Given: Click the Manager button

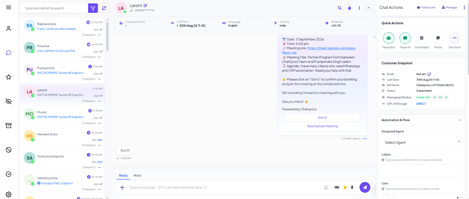Looking at the screenshot, I should tap(449, 7).
